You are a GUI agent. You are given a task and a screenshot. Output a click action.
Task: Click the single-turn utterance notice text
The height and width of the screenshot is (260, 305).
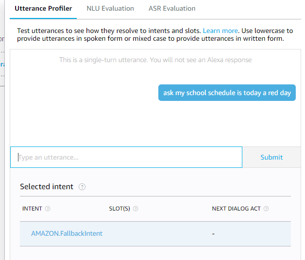coord(155,60)
